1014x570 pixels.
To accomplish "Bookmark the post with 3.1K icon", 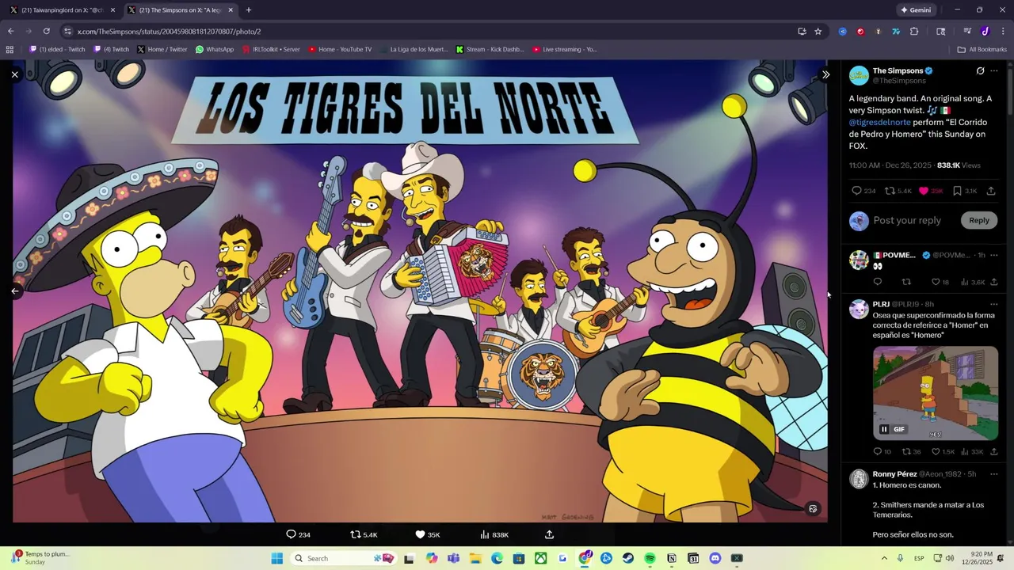I will 957,191.
